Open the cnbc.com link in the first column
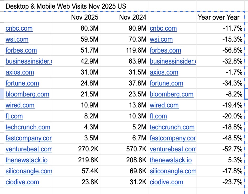 pyautogui.click(x=19, y=28)
